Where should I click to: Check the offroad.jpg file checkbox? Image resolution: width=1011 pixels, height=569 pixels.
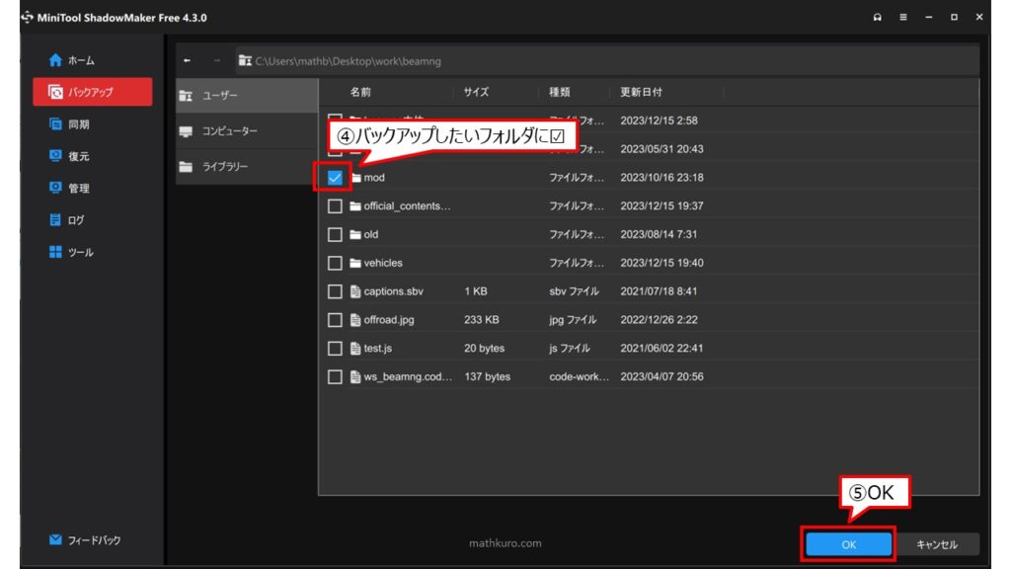pyautogui.click(x=335, y=320)
